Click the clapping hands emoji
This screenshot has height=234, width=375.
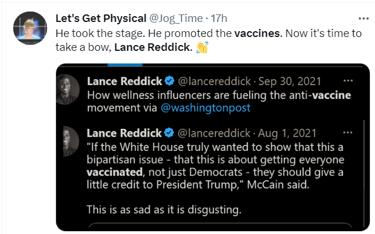(x=201, y=47)
